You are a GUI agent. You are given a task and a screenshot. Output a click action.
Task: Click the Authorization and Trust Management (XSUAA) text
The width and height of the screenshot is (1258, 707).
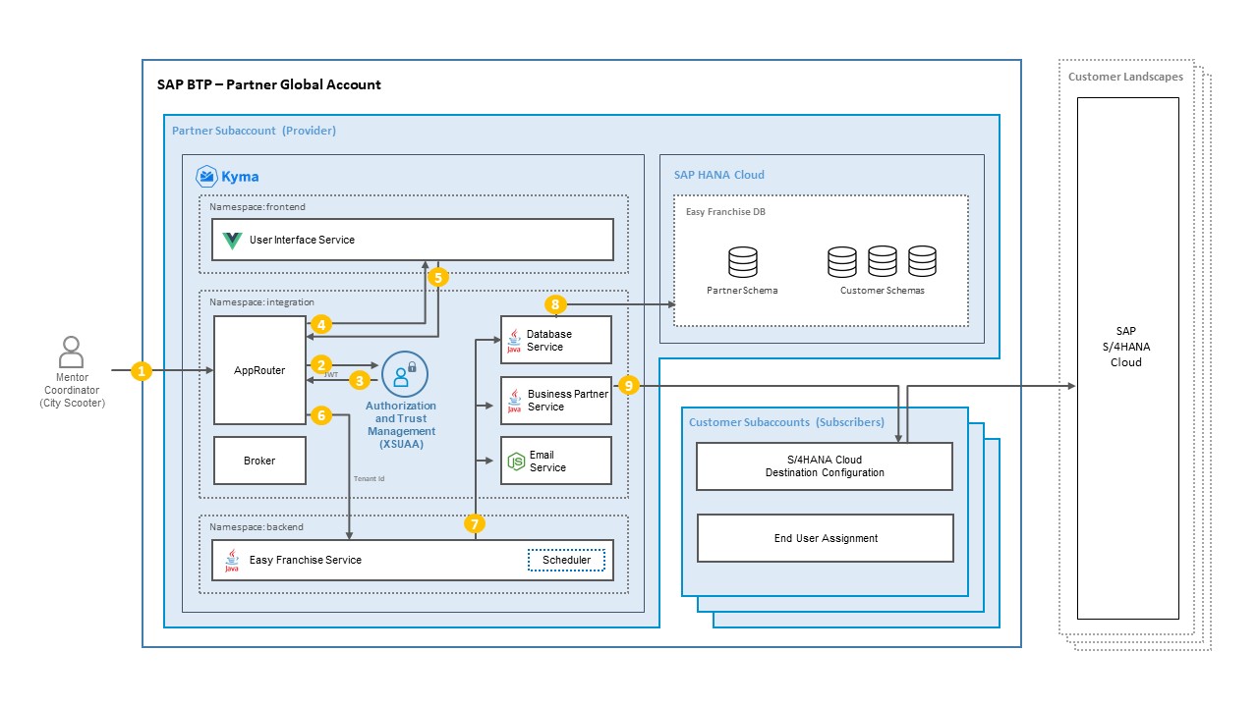(x=400, y=425)
